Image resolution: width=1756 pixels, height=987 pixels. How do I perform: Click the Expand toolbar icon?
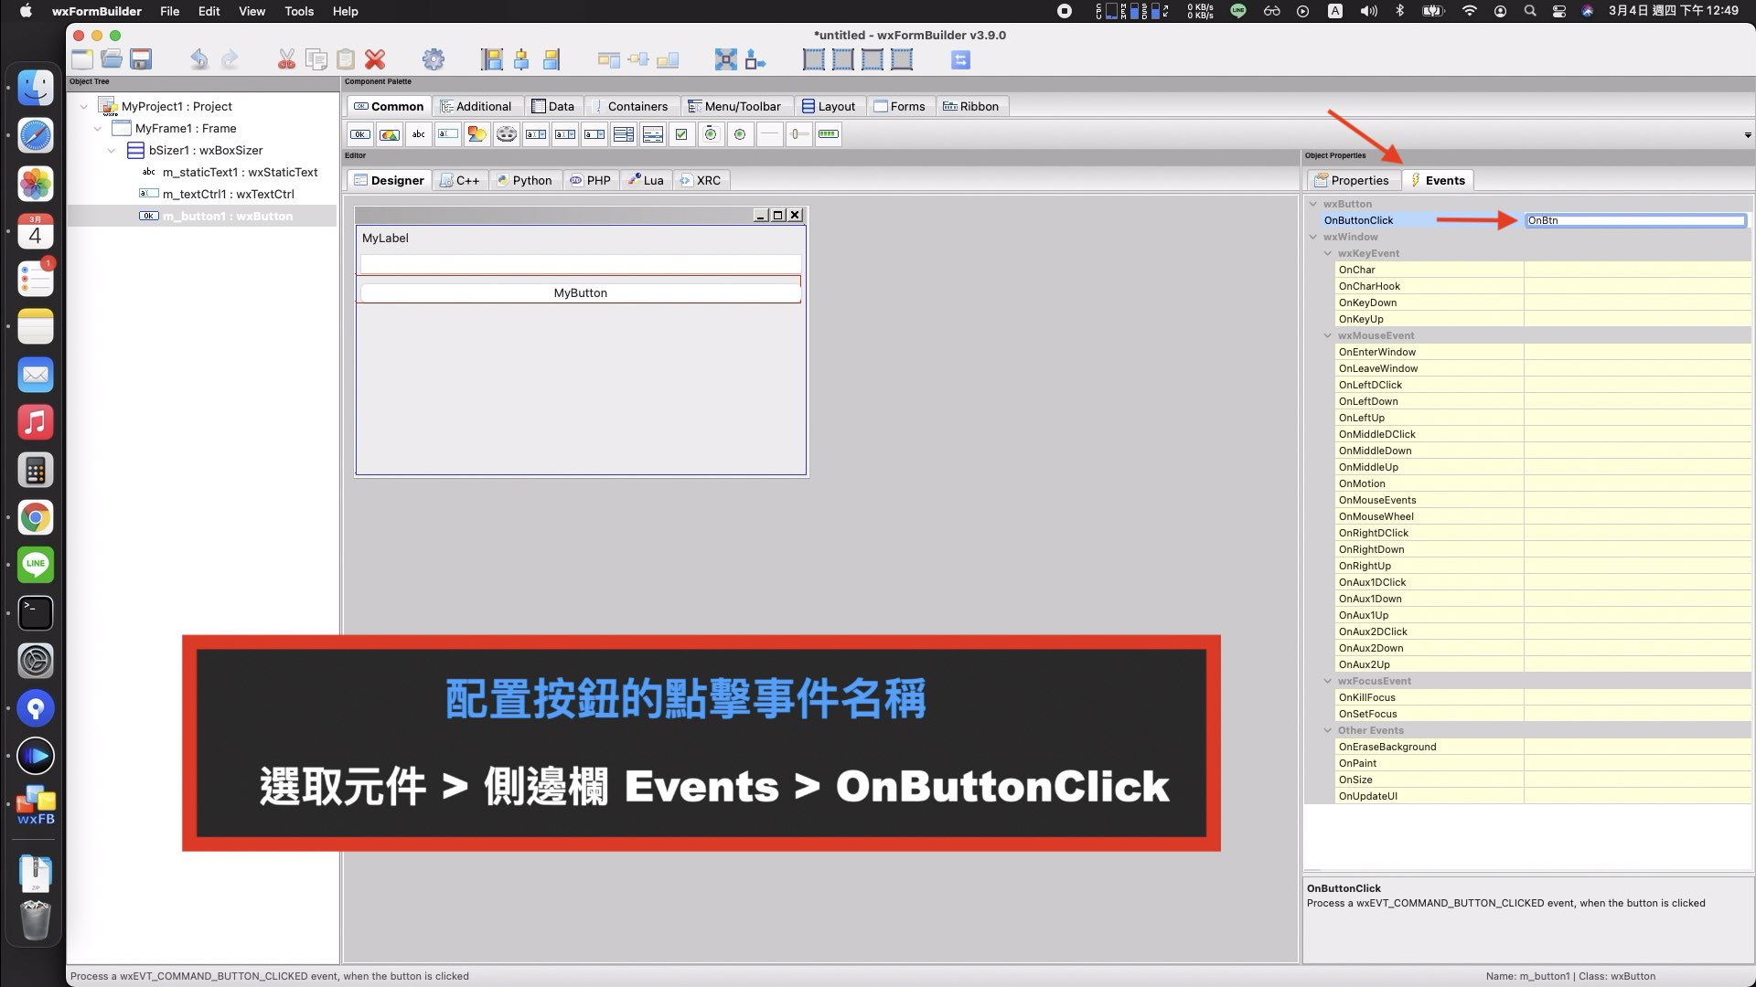click(x=726, y=60)
